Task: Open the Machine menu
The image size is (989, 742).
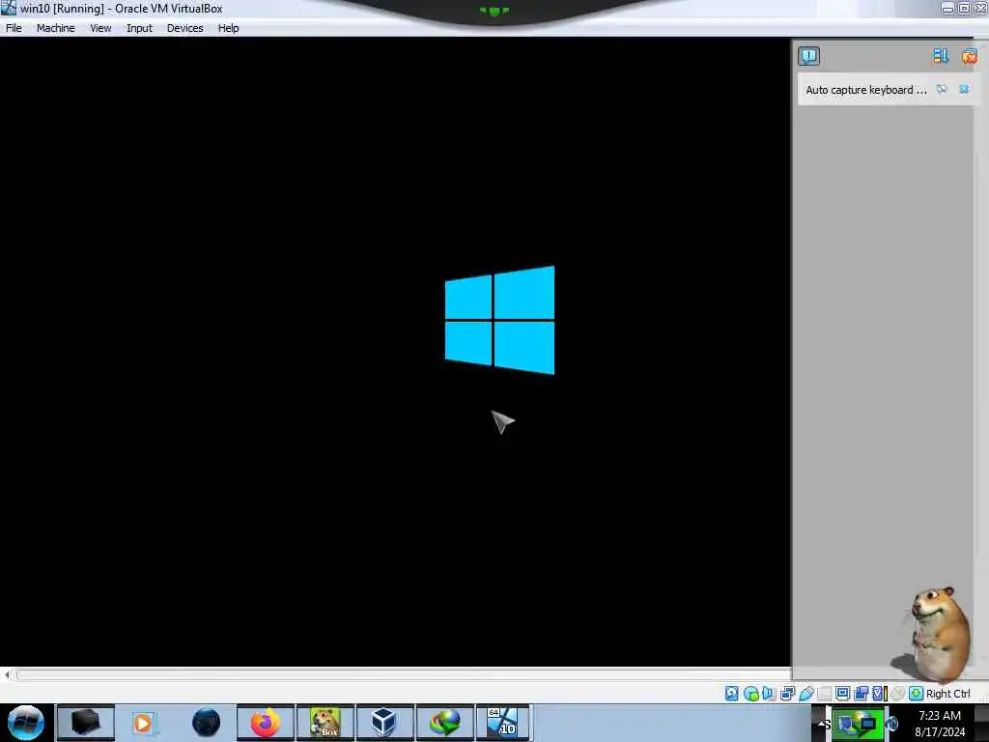Action: click(x=55, y=28)
